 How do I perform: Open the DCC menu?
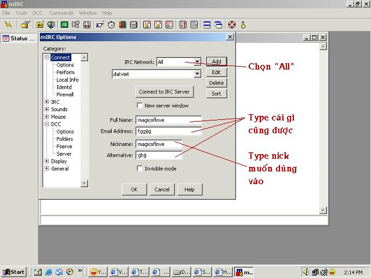[x=37, y=13]
